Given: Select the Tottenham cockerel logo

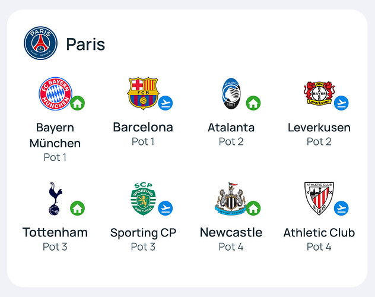Looking at the screenshot, I should 55,198.
